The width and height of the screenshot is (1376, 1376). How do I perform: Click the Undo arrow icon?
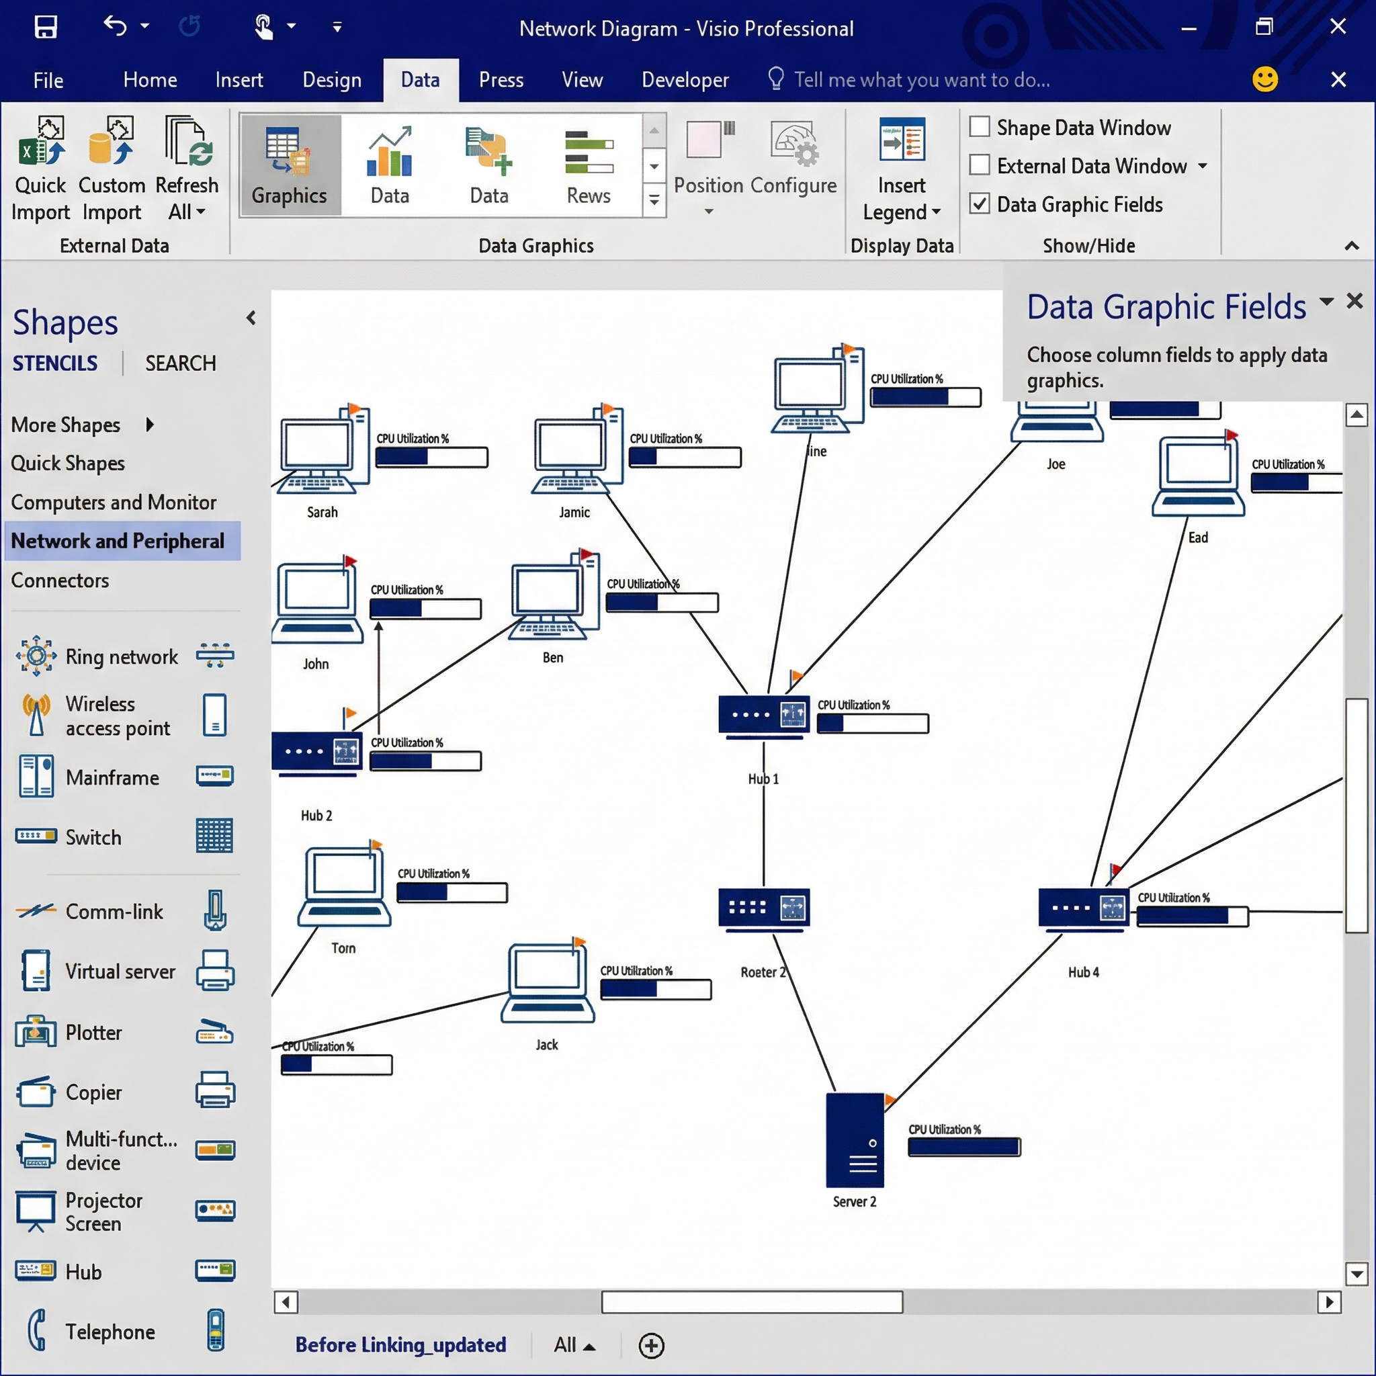pos(115,26)
